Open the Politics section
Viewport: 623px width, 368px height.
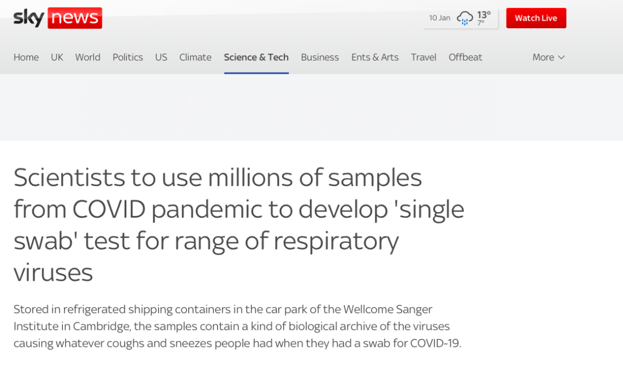(x=127, y=58)
